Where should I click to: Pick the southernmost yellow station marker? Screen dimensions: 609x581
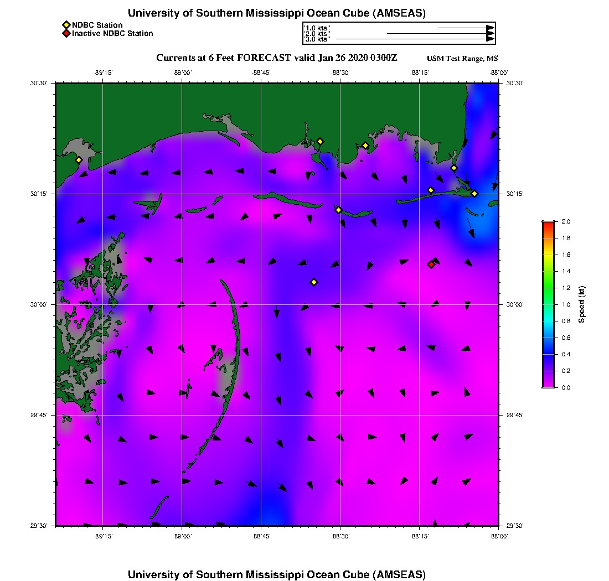(313, 282)
